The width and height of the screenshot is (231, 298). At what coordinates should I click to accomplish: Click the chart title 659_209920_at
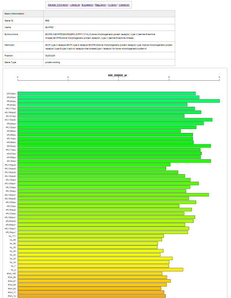(118, 75)
